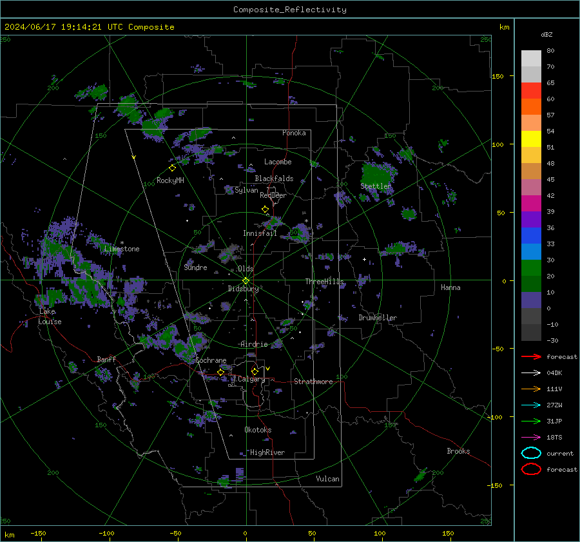Click the white 04DK arrow icon
This screenshot has height=542, width=580.
pyautogui.click(x=531, y=373)
